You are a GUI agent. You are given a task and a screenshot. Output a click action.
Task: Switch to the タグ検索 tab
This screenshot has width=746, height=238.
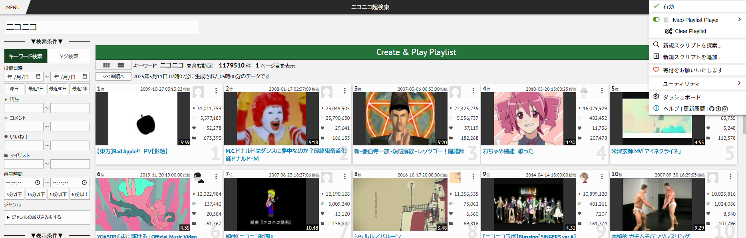tap(69, 56)
